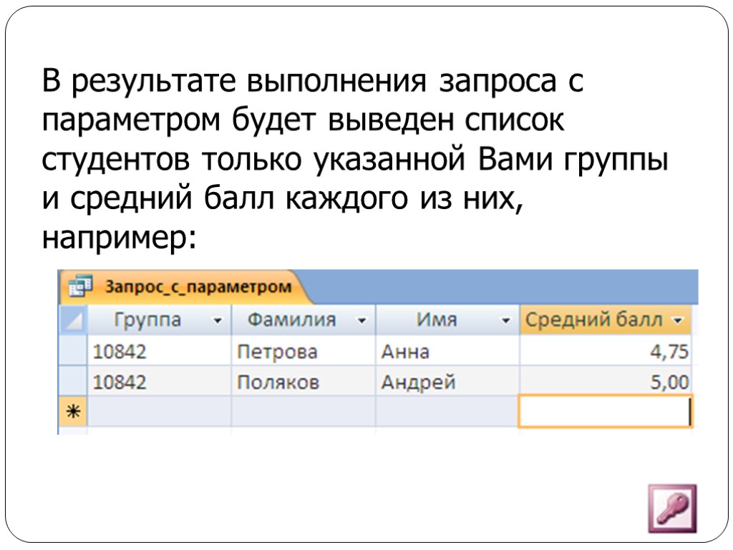The height and width of the screenshot is (550, 733).
Task: Select the Группа column header
Action: coord(148,320)
